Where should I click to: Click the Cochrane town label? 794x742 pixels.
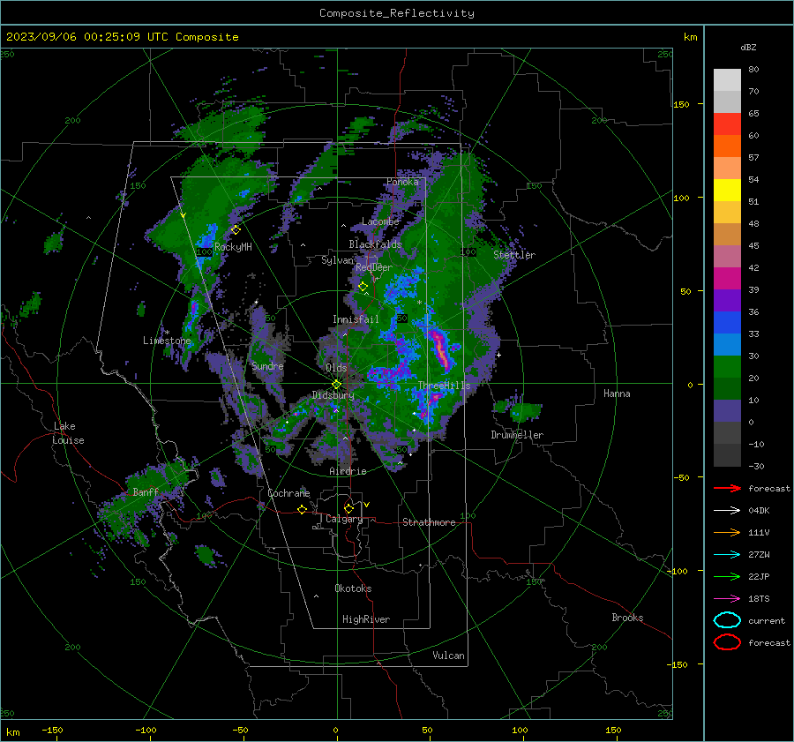click(x=288, y=493)
